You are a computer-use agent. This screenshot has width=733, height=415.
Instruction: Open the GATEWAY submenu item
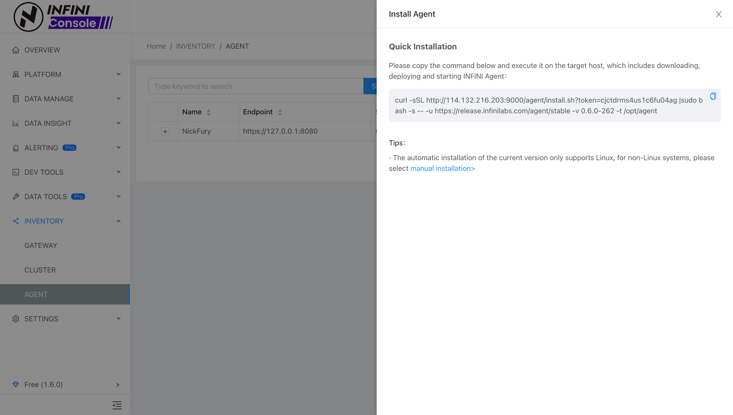click(x=65, y=245)
